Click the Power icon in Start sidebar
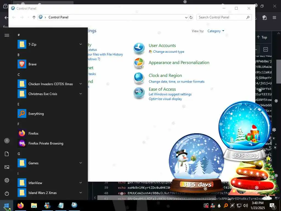Screen dimensions: 281x211 tap(7, 193)
